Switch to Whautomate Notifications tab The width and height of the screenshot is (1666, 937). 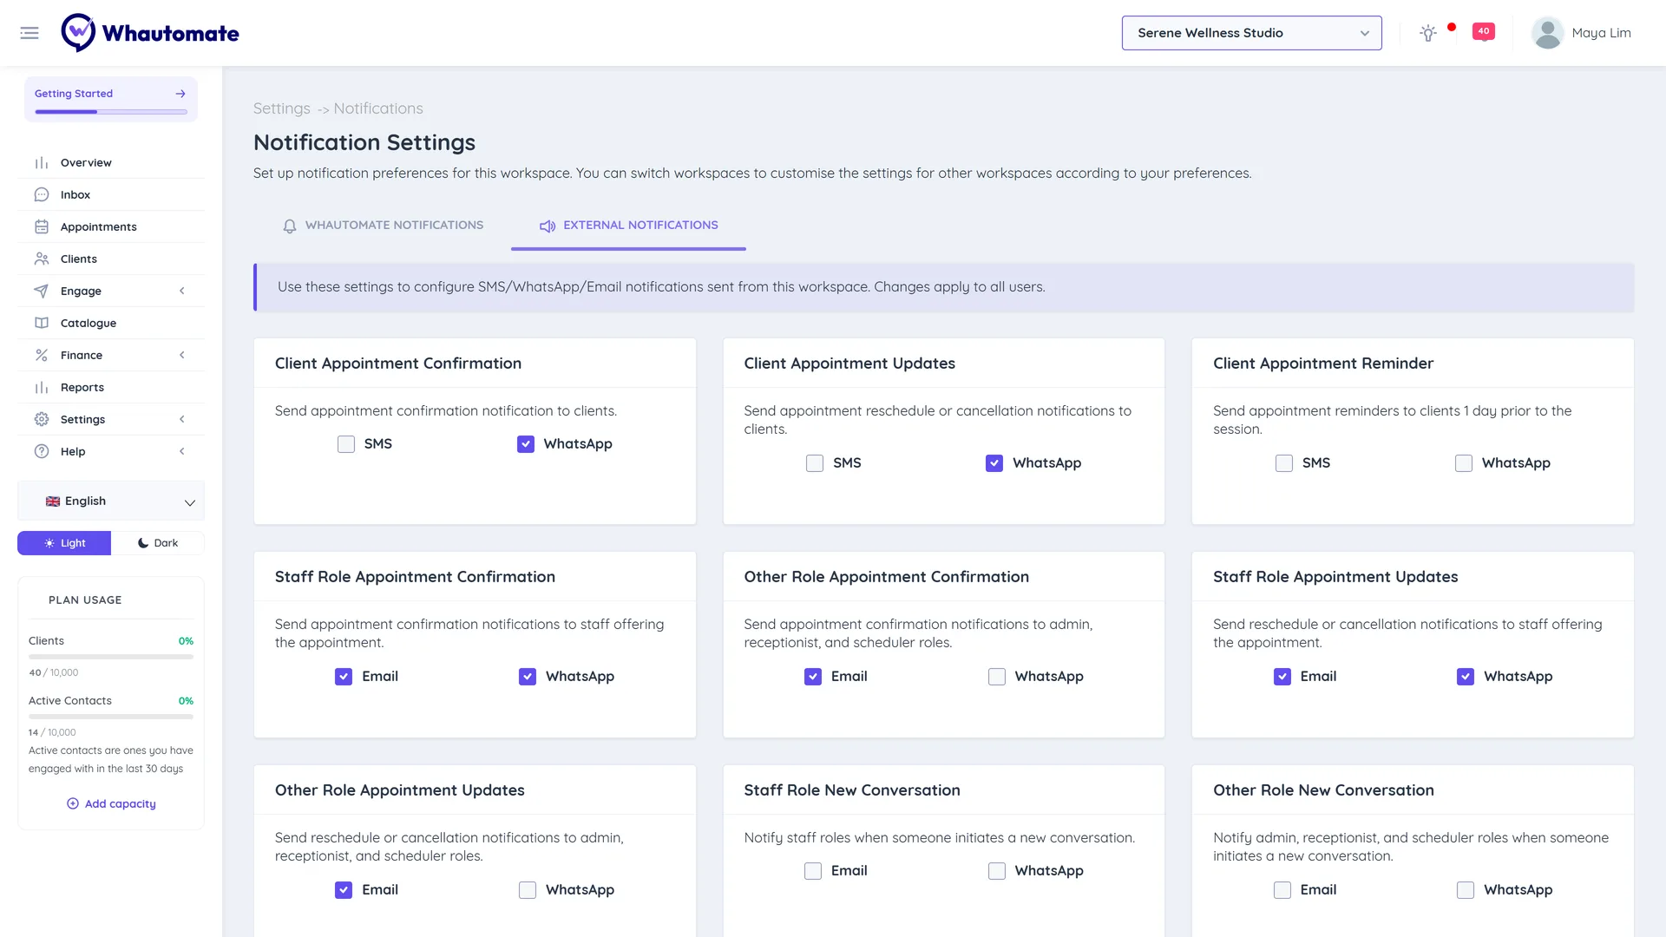click(383, 226)
